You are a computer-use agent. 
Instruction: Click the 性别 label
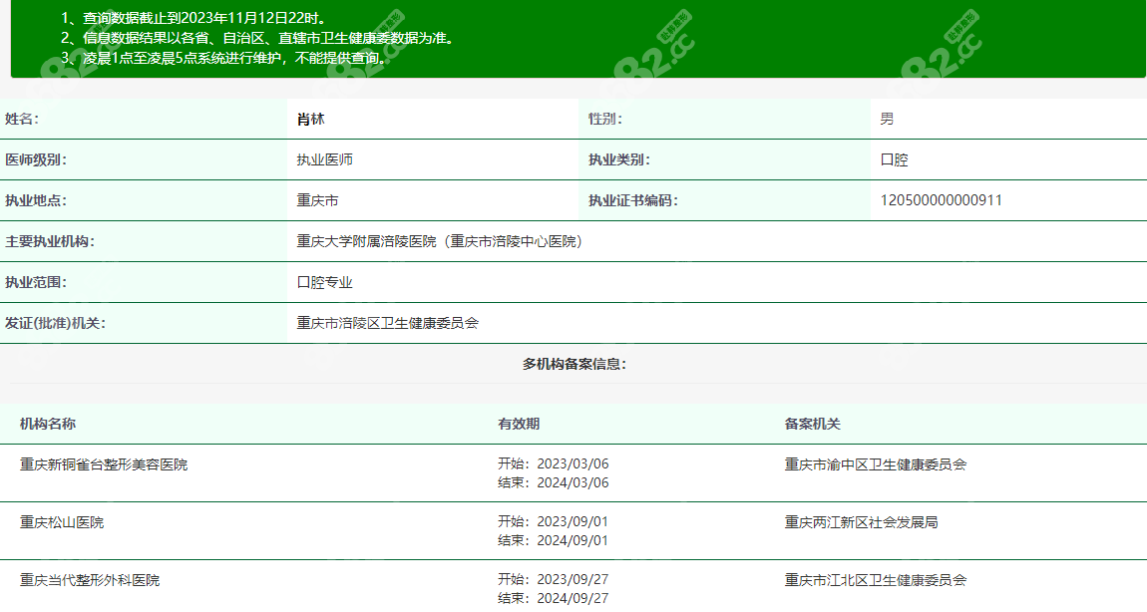pyautogui.click(x=605, y=120)
